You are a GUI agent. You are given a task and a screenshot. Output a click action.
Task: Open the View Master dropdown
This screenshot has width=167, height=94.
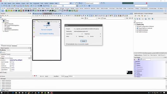point(125,18)
